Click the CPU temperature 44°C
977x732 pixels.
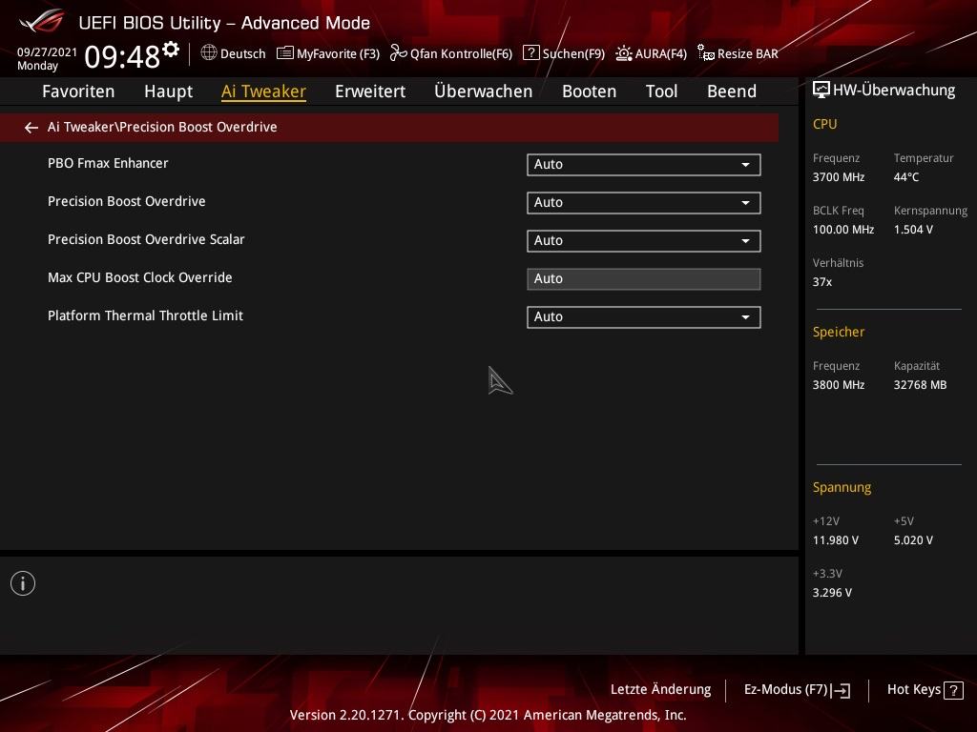pyautogui.click(x=906, y=177)
